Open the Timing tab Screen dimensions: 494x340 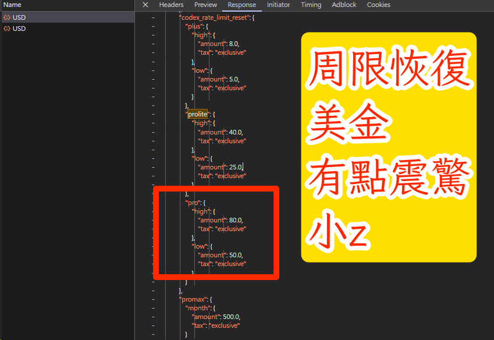(311, 5)
